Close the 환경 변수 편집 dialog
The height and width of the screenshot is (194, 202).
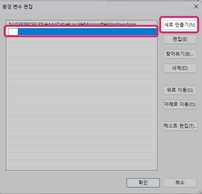coord(196,7)
